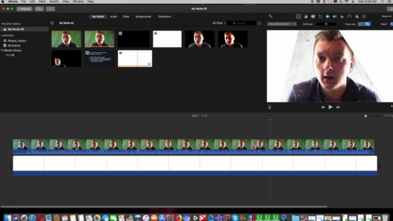Collapse the iMovie Library disclosure triangle

(x=2, y=50)
